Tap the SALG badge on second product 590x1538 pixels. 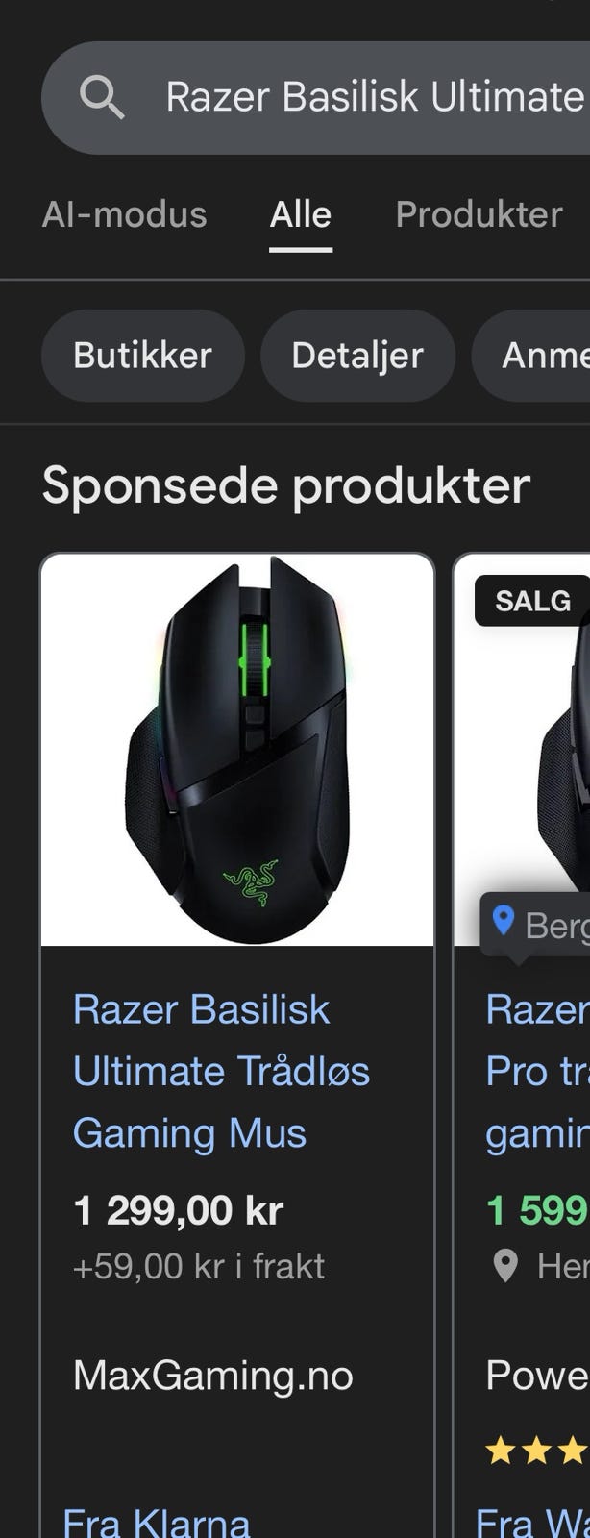[532, 601]
